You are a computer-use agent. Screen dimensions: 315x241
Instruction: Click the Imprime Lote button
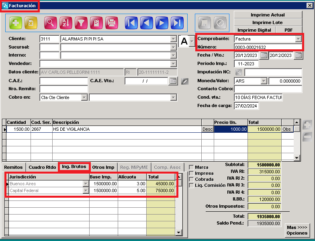point(268,22)
